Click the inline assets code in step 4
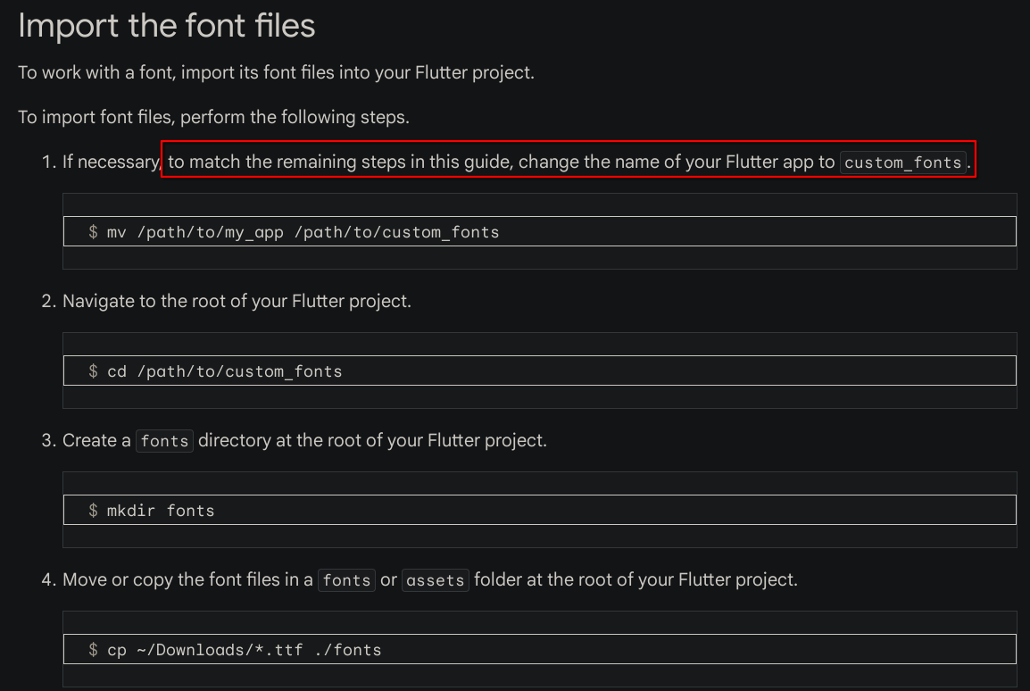Image resolution: width=1030 pixels, height=691 pixels. click(435, 580)
